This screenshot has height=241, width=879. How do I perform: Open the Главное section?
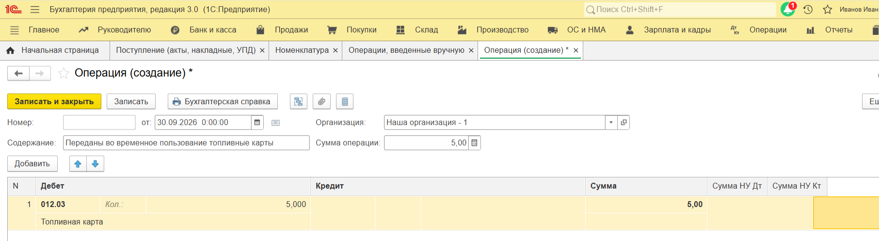[x=44, y=30]
